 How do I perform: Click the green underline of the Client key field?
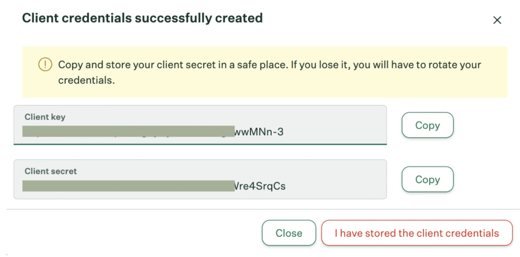pos(200,144)
